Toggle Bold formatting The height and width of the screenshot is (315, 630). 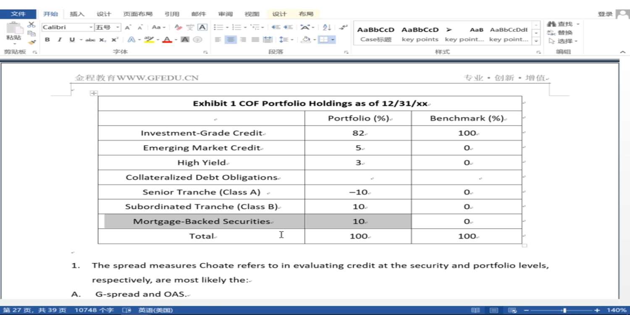click(x=47, y=39)
